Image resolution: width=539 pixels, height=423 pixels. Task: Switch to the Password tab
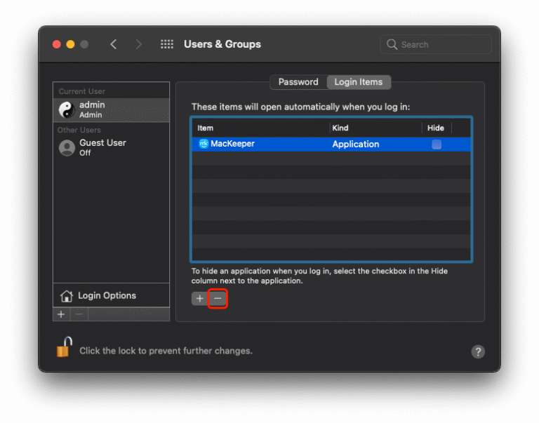pyautogui.click(x=298, y=82)
